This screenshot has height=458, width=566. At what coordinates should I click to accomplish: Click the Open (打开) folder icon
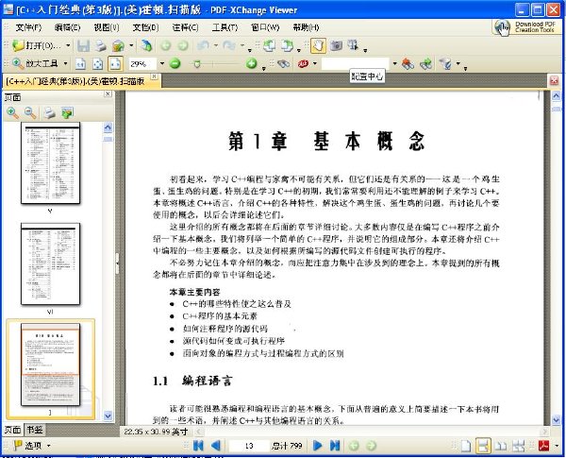(x=18, y=45)
